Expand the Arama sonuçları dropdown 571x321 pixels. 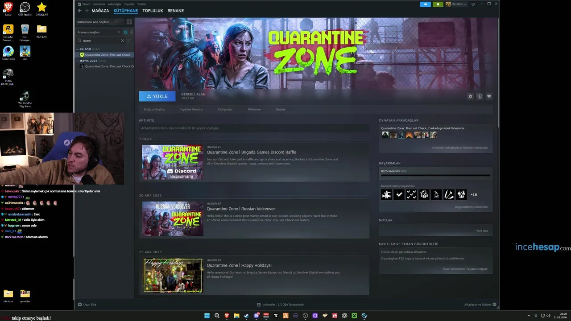pyautogui.click(x=99, y=32)
